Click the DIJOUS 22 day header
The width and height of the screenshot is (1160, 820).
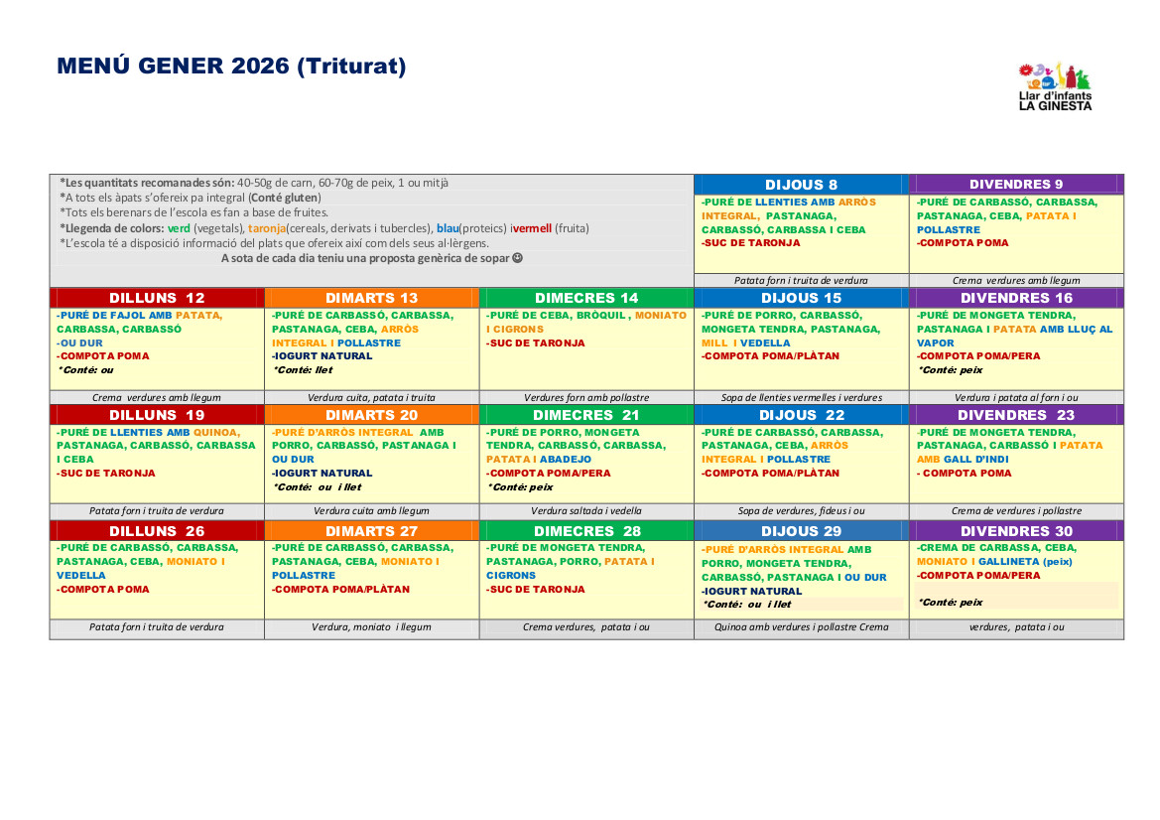point(801,415)
